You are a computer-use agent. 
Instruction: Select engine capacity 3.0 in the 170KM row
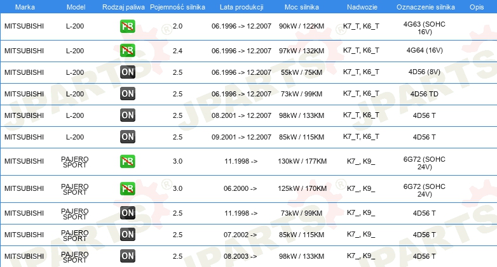pyautogui.click(x=177, y=188)
